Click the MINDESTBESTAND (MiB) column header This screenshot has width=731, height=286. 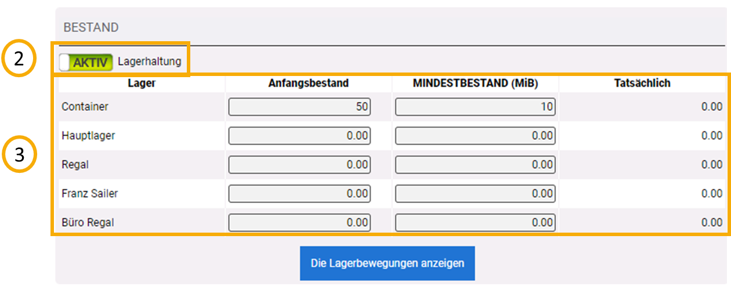[x=475, y=83]
